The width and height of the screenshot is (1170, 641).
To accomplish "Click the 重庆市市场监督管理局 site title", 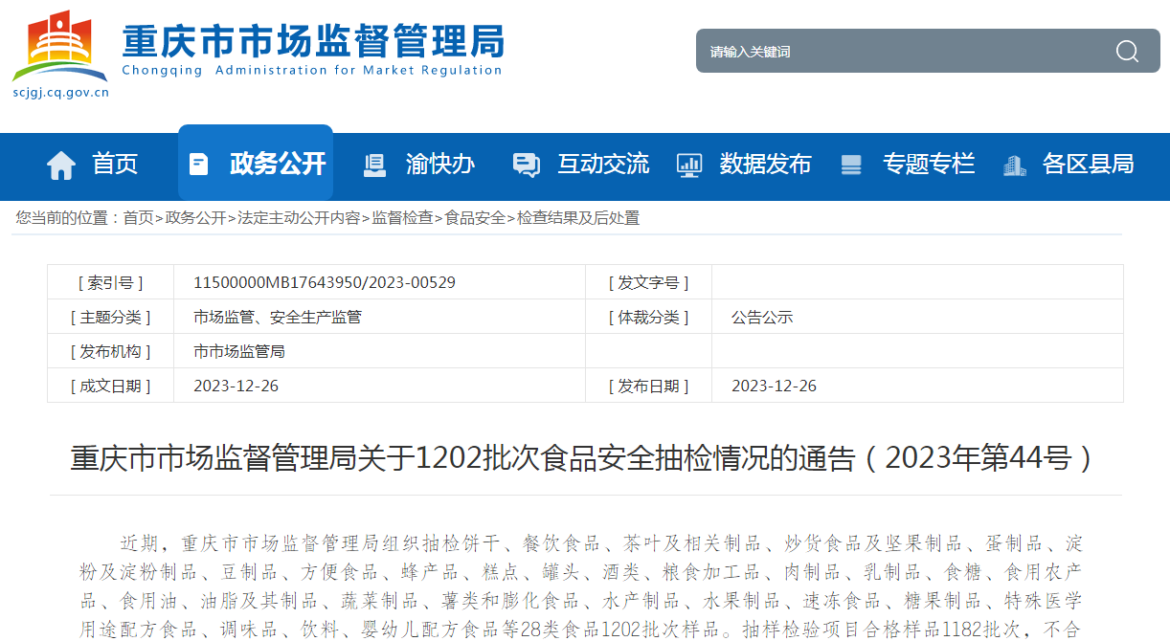I will tap(312, 41).
